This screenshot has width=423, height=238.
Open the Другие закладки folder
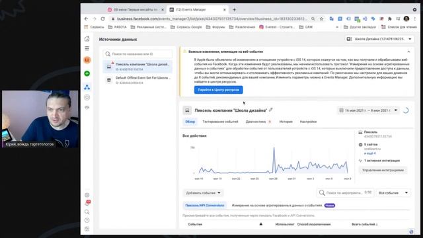click(360, 27)
